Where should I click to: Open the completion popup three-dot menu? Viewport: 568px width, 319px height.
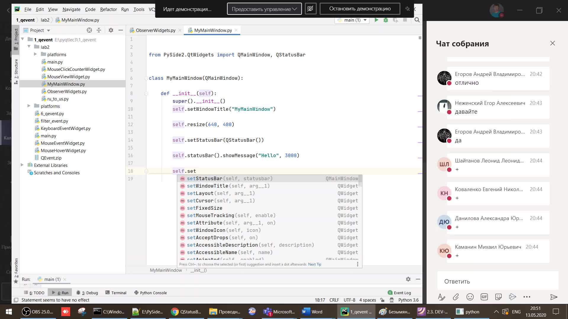coord(357,264)
